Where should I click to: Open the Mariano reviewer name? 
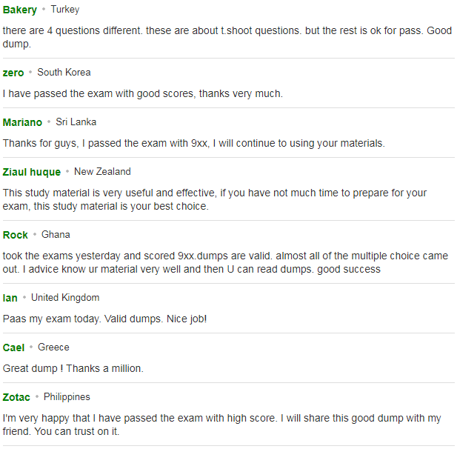pos(22,122)
